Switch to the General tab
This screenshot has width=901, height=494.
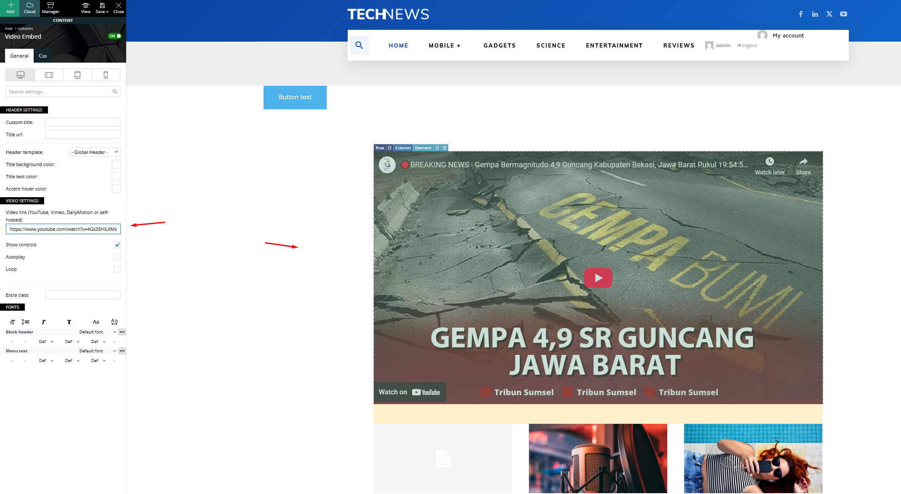click(x=19, y=56)
